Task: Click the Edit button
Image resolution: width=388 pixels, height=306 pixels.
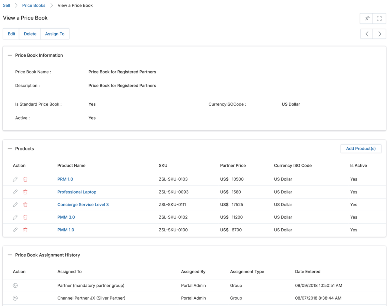Action: pos(11,34)
